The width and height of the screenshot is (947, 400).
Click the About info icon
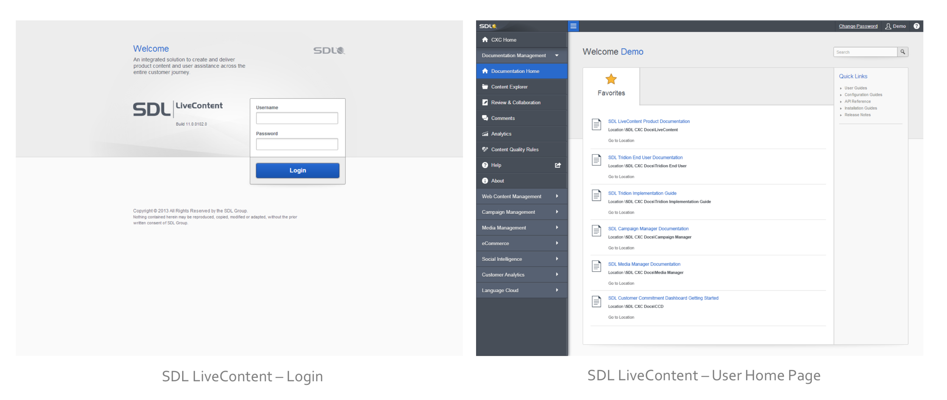point(484,181)
